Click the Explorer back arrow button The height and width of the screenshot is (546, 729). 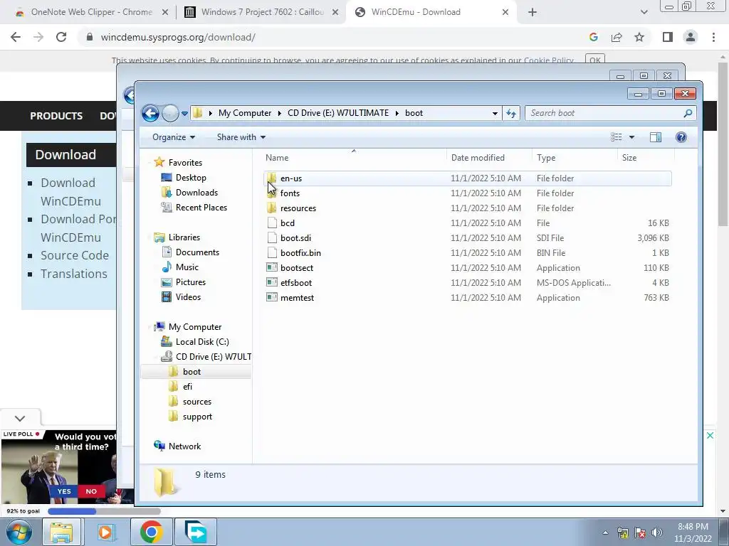[150, 113]
